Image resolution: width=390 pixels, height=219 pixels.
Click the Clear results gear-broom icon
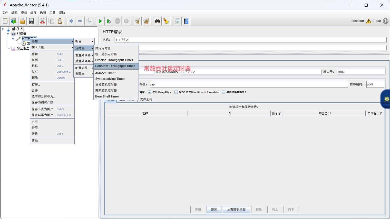pos(138,21)
